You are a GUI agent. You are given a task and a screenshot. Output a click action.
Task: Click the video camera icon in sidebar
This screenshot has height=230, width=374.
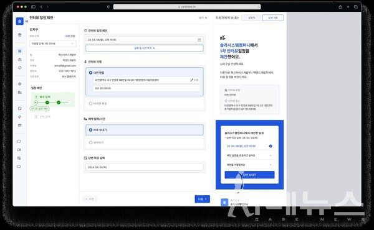19,150
